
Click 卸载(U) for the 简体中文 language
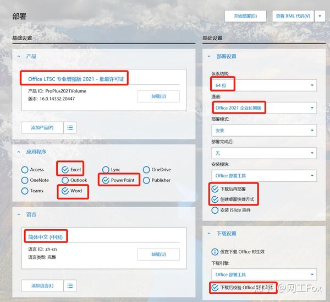[158, 255]
